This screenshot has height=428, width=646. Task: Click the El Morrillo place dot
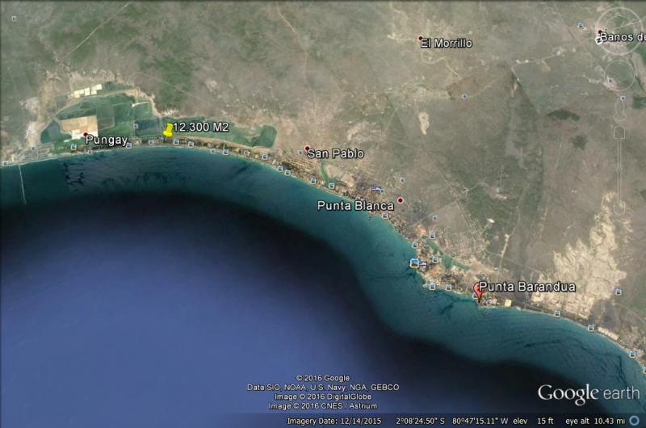pyautogui.click(x=421, y=38)
